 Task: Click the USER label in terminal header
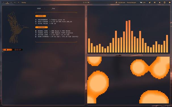[39, 8]
